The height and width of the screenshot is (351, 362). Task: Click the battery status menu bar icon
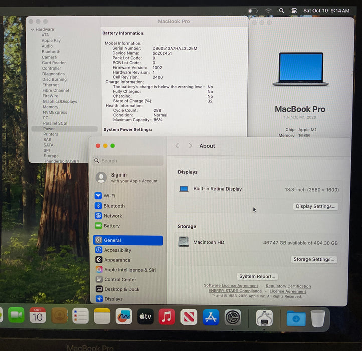[x=253, y=11]
